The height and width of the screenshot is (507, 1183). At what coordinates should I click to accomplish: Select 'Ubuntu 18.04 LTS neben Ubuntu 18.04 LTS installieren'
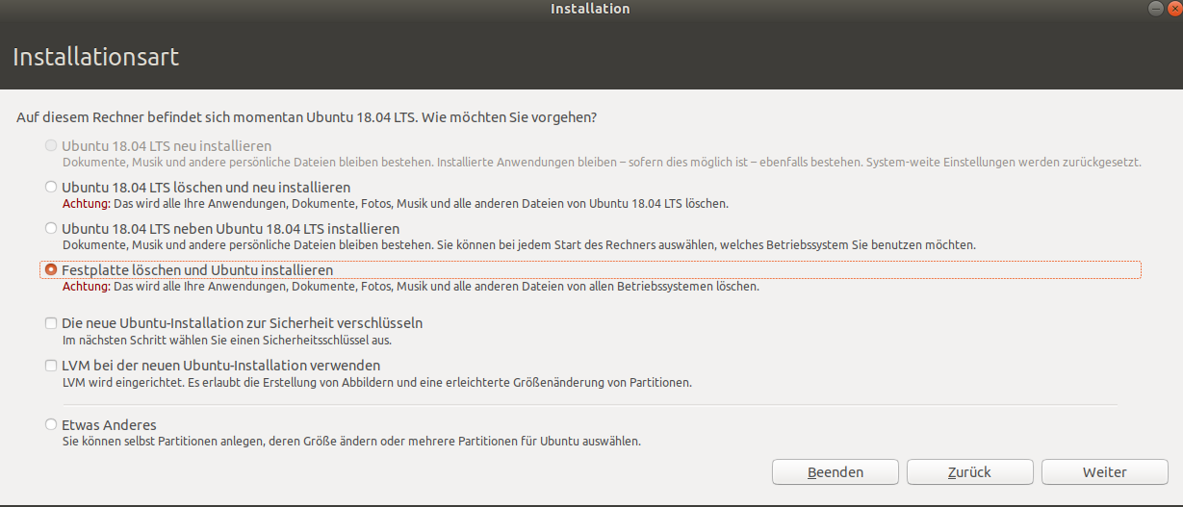(51, 228)
